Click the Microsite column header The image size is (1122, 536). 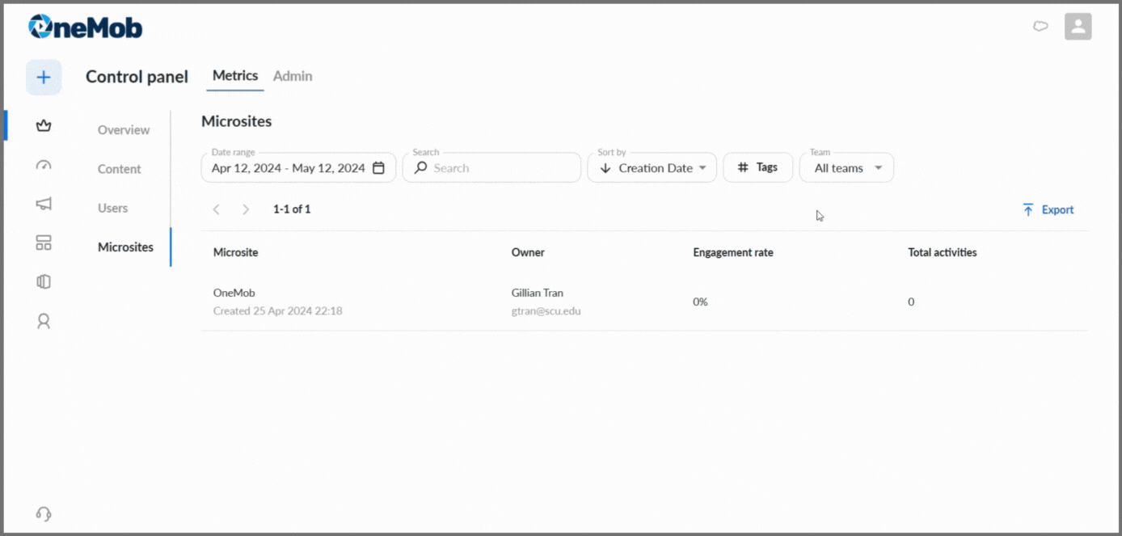(x=236, y=252)
